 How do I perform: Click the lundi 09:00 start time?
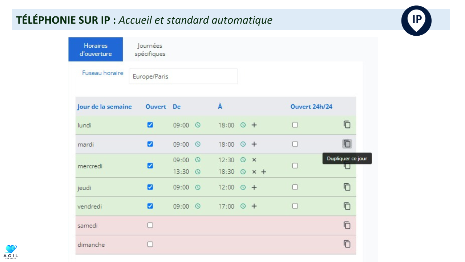tap(181, 125)
